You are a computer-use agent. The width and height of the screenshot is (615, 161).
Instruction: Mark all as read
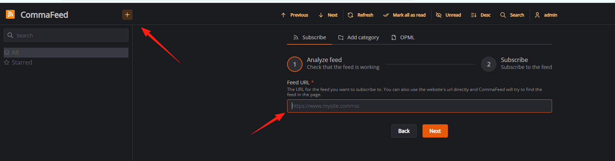[404, 15]
